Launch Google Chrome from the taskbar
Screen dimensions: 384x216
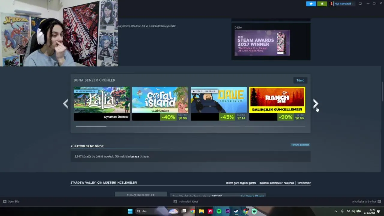193,211
